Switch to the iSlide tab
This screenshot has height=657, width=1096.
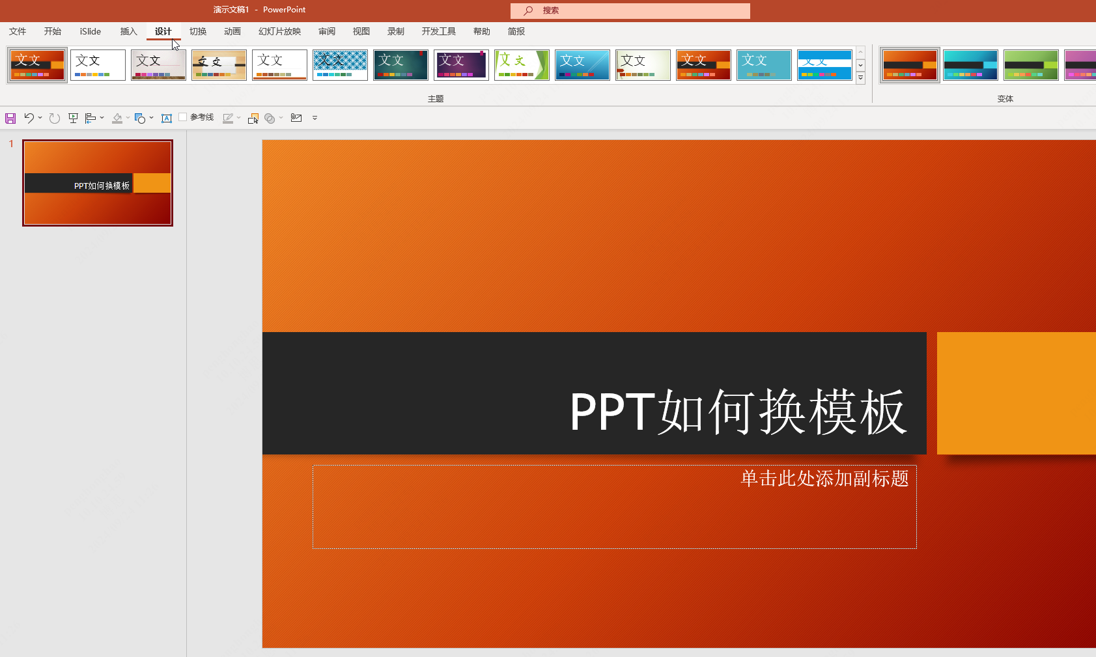tap(91, 31)
